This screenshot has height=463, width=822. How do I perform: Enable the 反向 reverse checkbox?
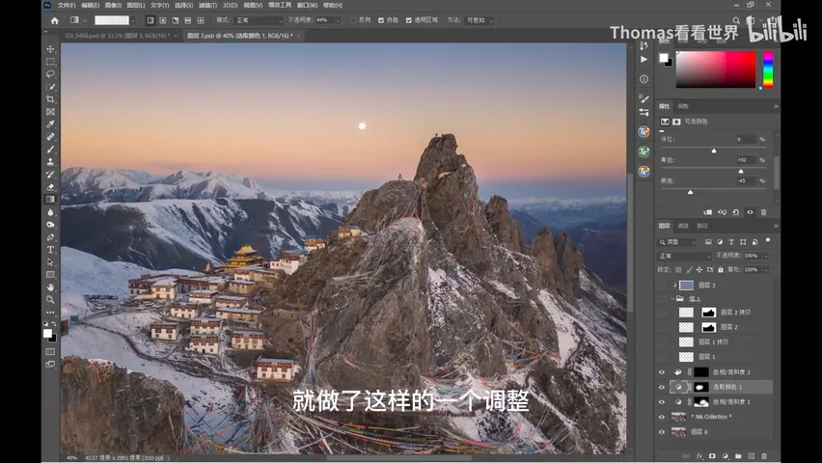pos(353,20)
